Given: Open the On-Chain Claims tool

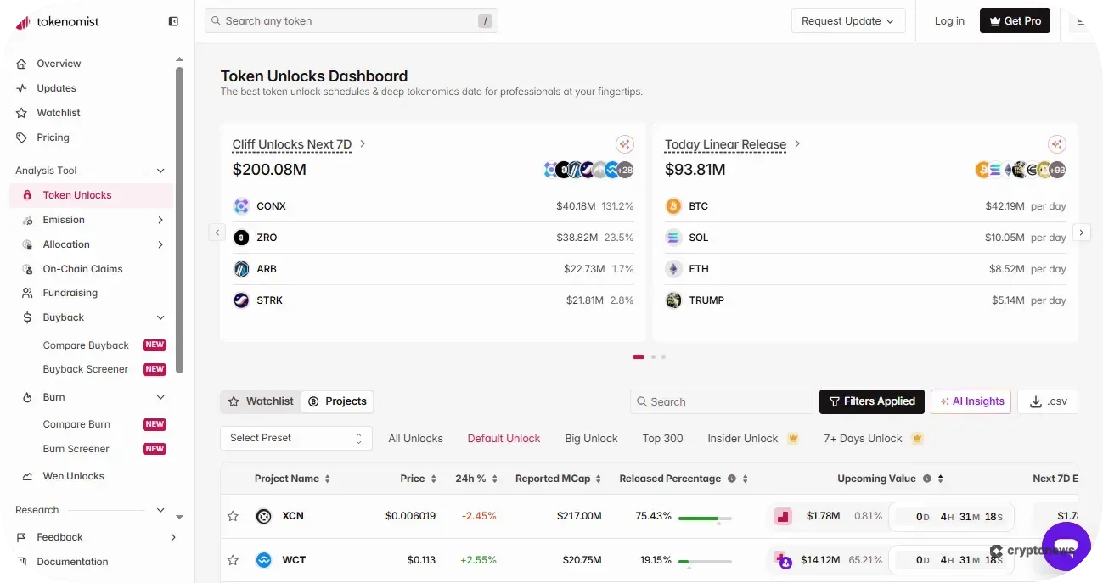Looking at the screenshot, I should tap(84, 268).
